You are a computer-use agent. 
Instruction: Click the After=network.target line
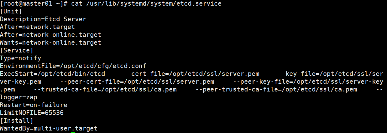pyautogui.click(x=37, y=27)
